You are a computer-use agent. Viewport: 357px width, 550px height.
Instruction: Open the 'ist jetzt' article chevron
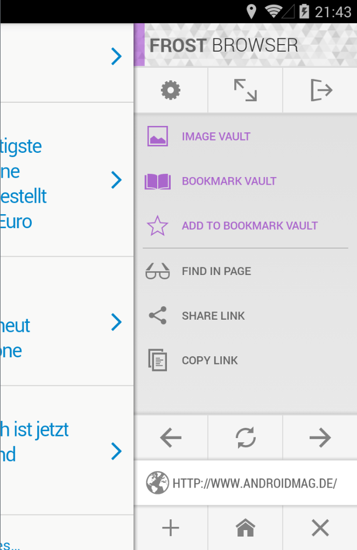tap(116, 451)
